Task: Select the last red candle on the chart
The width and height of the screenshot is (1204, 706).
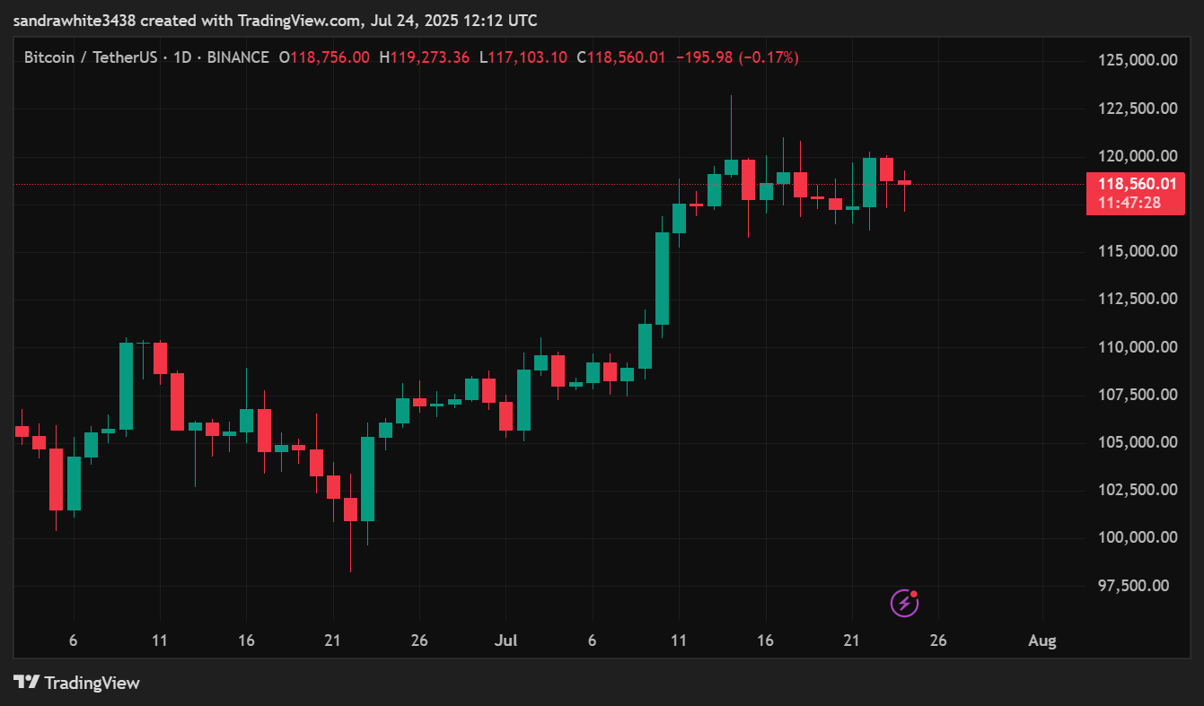Action: 904,183
